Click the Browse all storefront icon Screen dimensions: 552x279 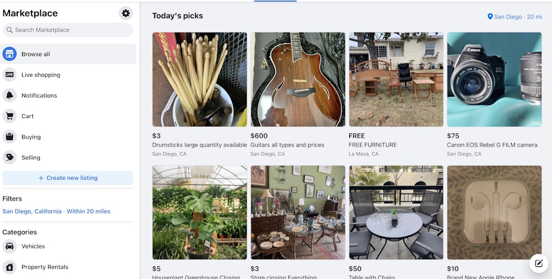(x=9, y=54)
